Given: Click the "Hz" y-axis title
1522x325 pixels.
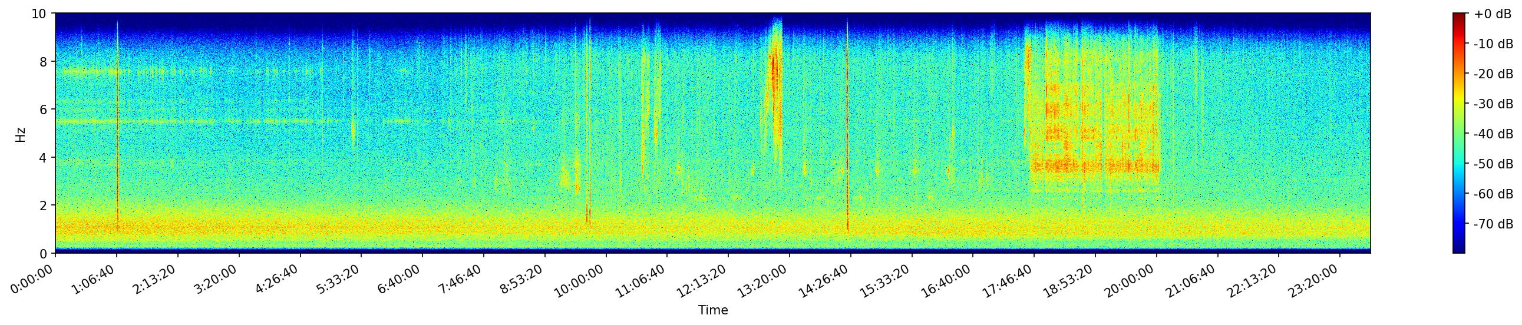Looking at the screenshot, I should 21,134.
